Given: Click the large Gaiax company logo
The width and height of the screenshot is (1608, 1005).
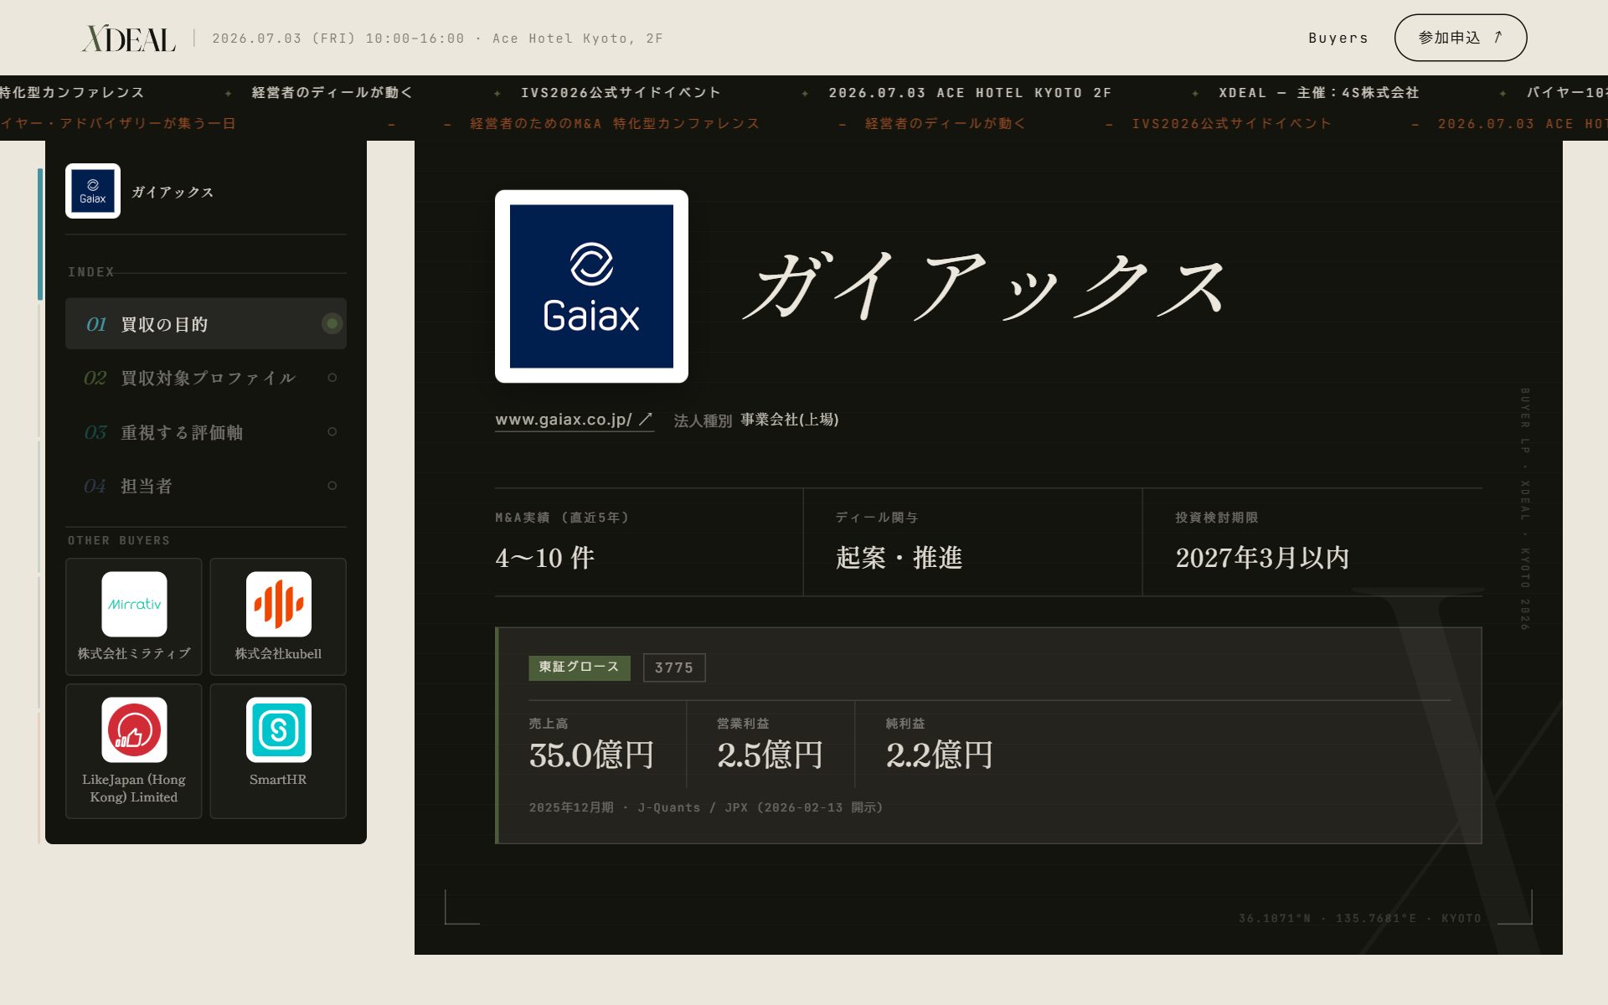Looking at the screenshot, I should click(591, 286).
